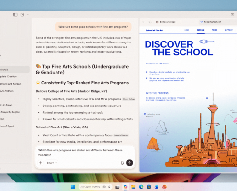Viewport: 237px width, 191px height.
Task: Click the DISCOVER THE SCHOOL headline
Action: tap(179, 48)
